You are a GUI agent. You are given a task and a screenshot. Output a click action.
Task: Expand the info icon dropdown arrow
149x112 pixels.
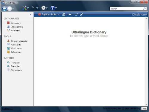pyautogui.click(x=56, y=8)
